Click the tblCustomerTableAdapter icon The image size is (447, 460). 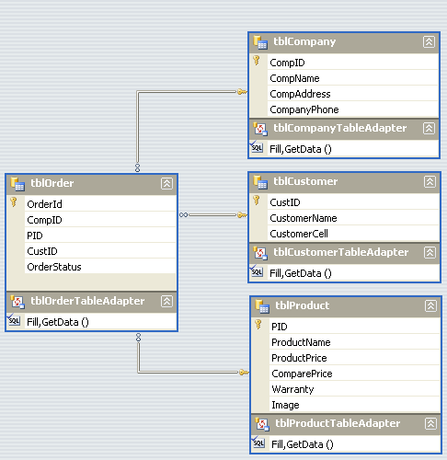(260, 253)
